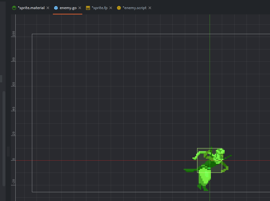Click the yellow sprite.fp shader icon

(x=88, y=8)
